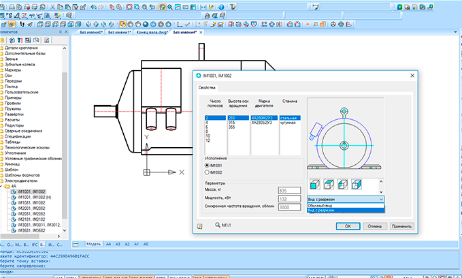Select the IM1002 radio button
This screenshot has height=278, width=462.
click(207, 172)
